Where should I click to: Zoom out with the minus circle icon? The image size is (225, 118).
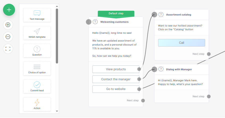pyautogui.click(x=8, y=37)
